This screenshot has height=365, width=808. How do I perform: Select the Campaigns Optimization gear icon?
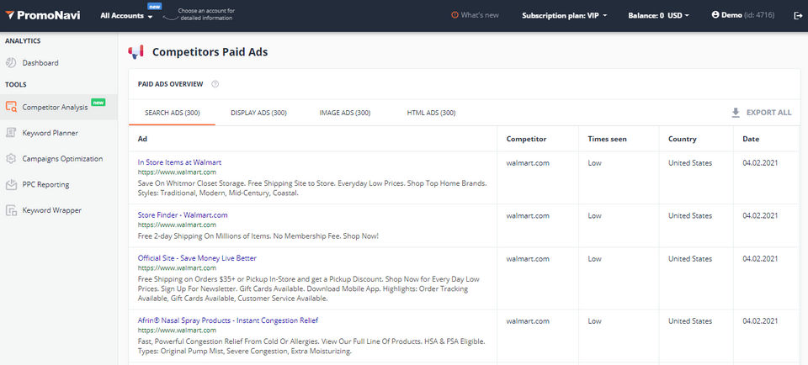tap(11, 159)
